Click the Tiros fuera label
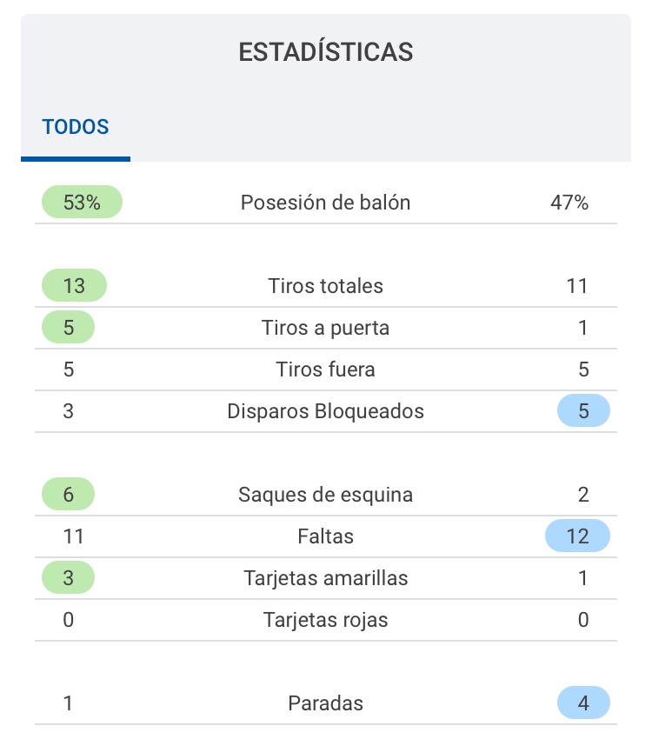The width and height of the screenshot is (652, 739). tap(325, 369)
